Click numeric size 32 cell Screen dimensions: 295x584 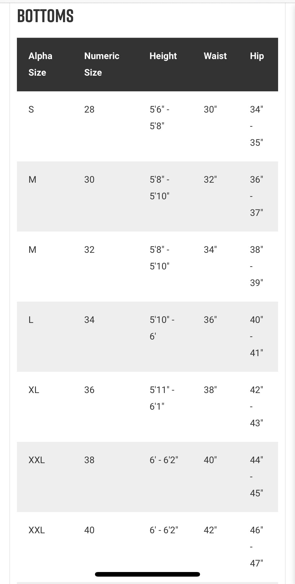coord(89,250)
